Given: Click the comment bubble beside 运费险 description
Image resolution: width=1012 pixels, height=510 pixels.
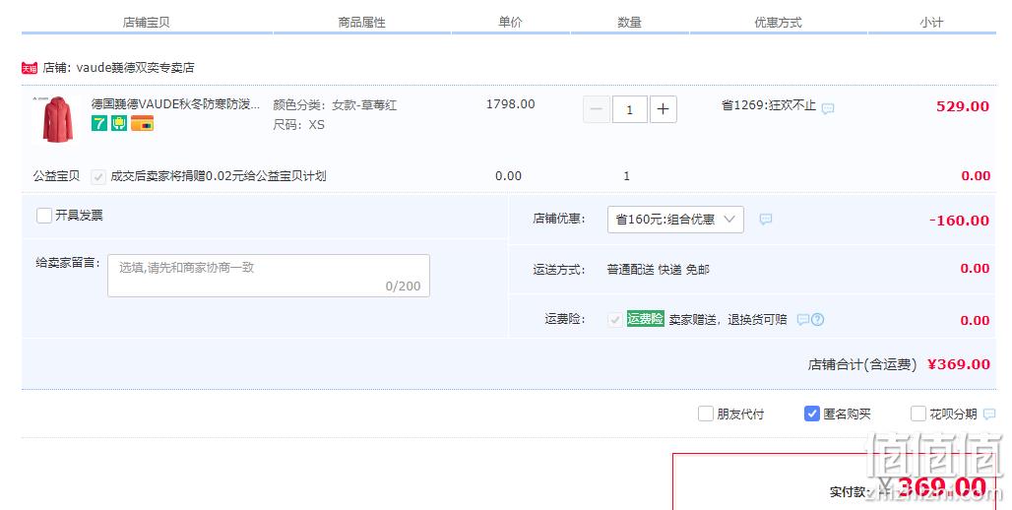Looking at the screenshot, I should point(803,320).
